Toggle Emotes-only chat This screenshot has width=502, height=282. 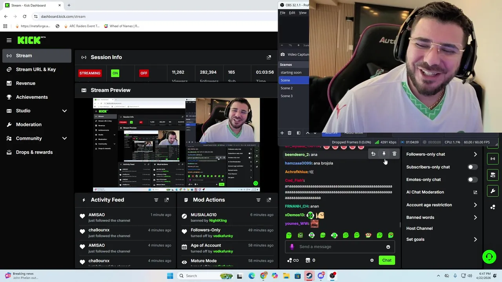(x=473, y=179)
